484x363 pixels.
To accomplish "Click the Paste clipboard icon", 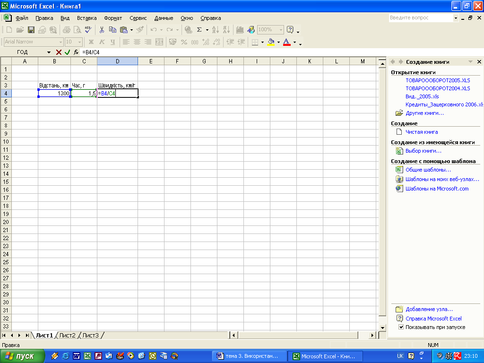I will tap(123, 30).
